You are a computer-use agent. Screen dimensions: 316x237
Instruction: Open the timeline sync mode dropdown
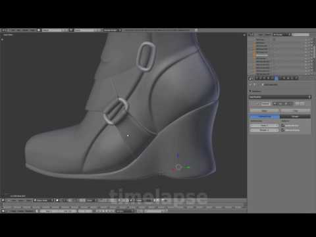(x=124, y=211)
